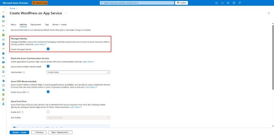Image resolution: width=274 pixels, height=137 pixels.
Task: Click info icon beside Enable Azure CDN
Action: [28, 92]
